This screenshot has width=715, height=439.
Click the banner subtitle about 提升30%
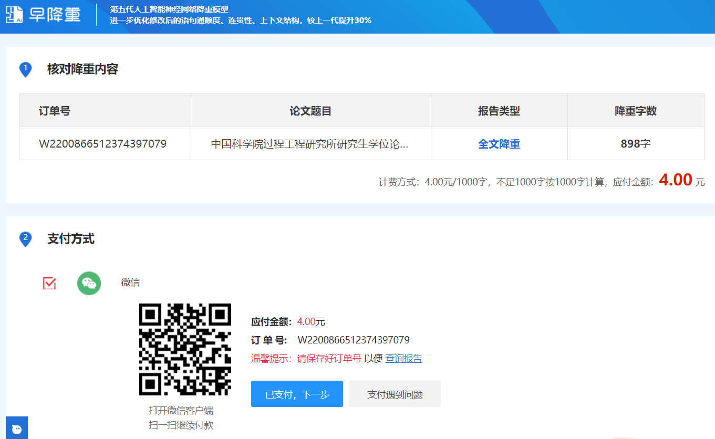241,20
